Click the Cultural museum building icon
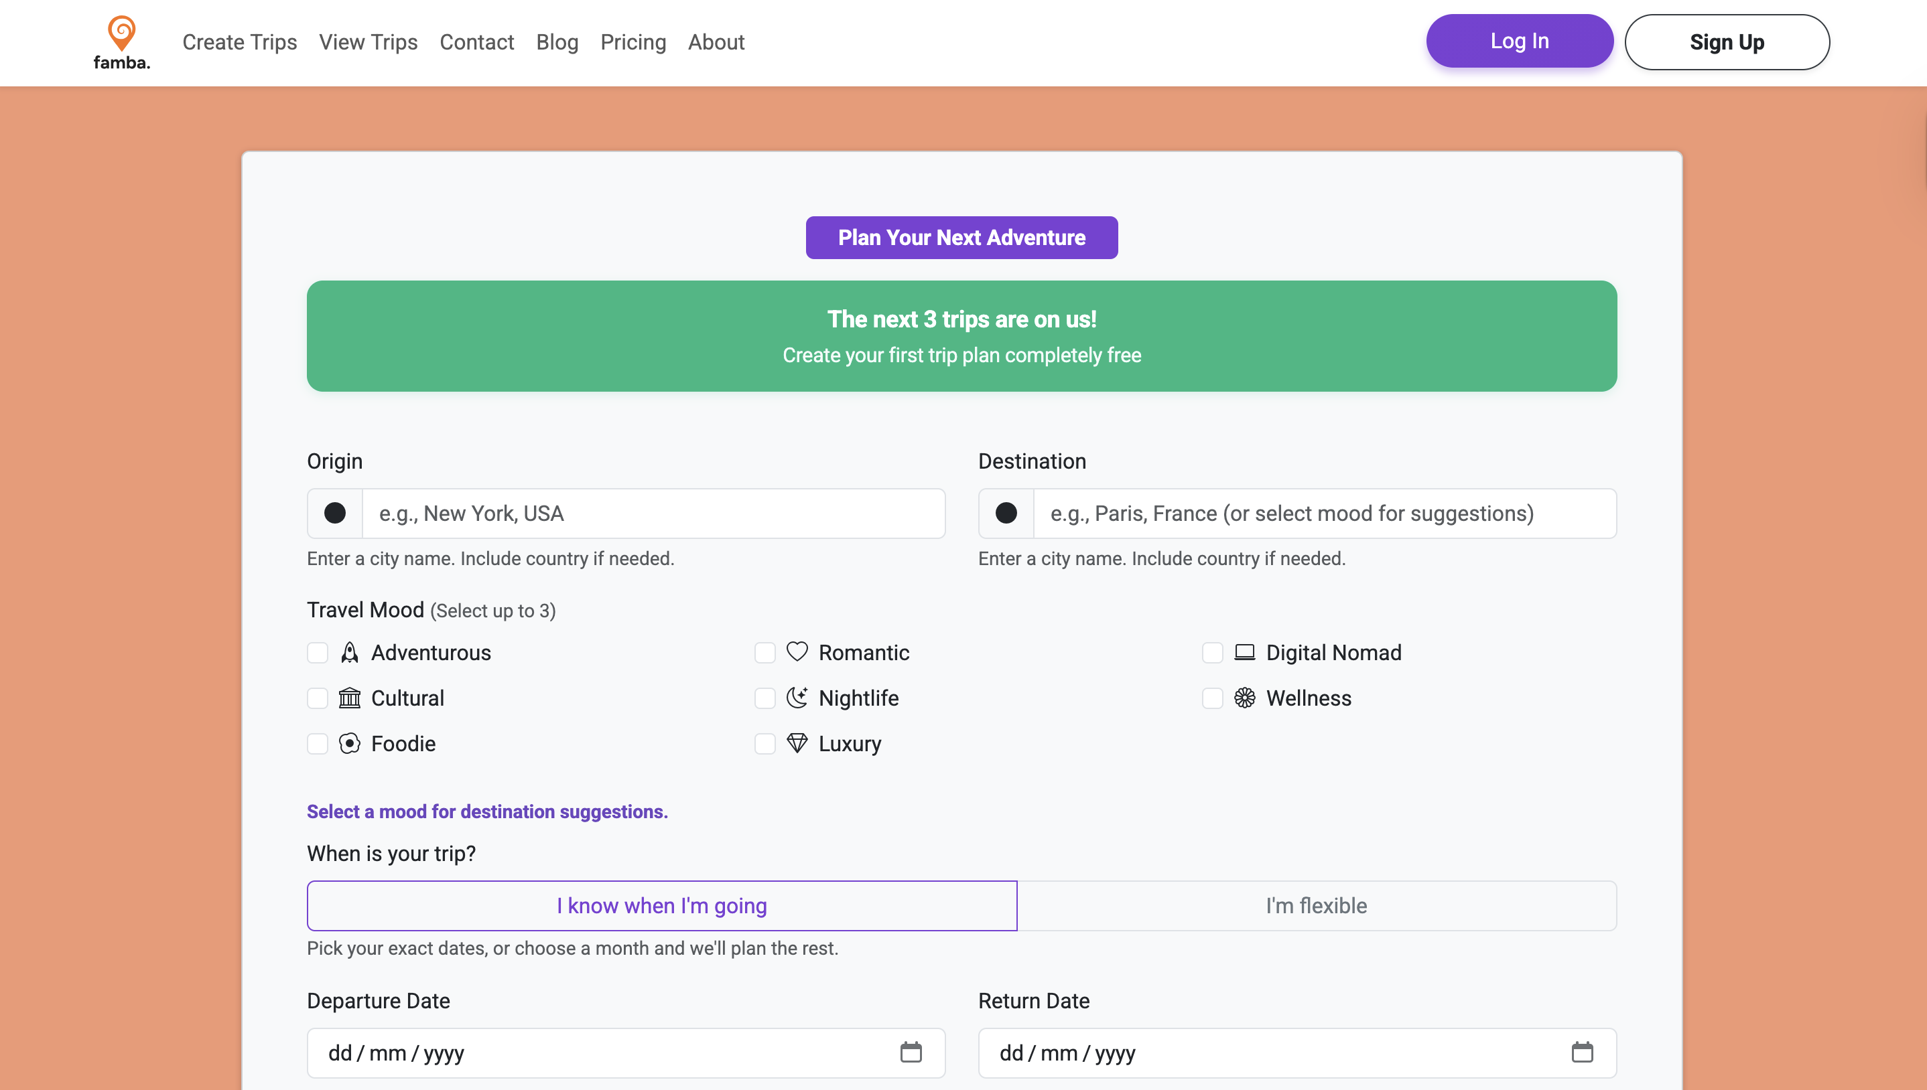This screenshot has width=1927, height=1090. pos(350,698)
